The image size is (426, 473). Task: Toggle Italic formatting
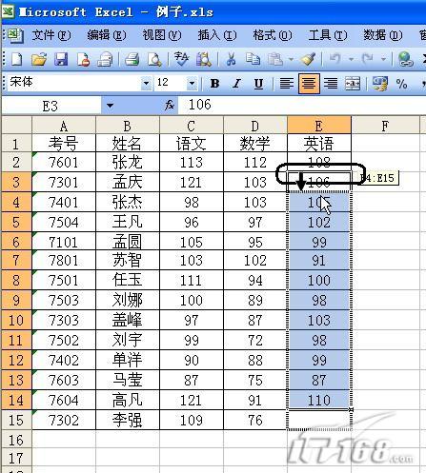tap(236, 84)
